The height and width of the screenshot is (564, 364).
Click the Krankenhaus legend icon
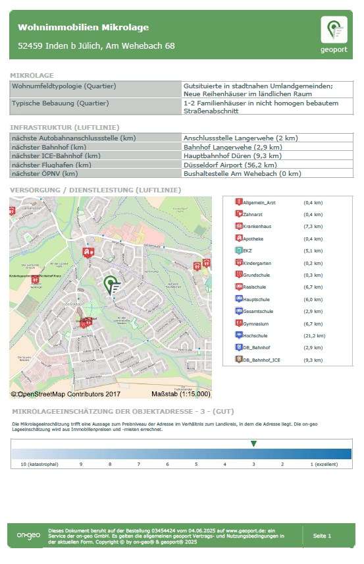tap(239, 226)
